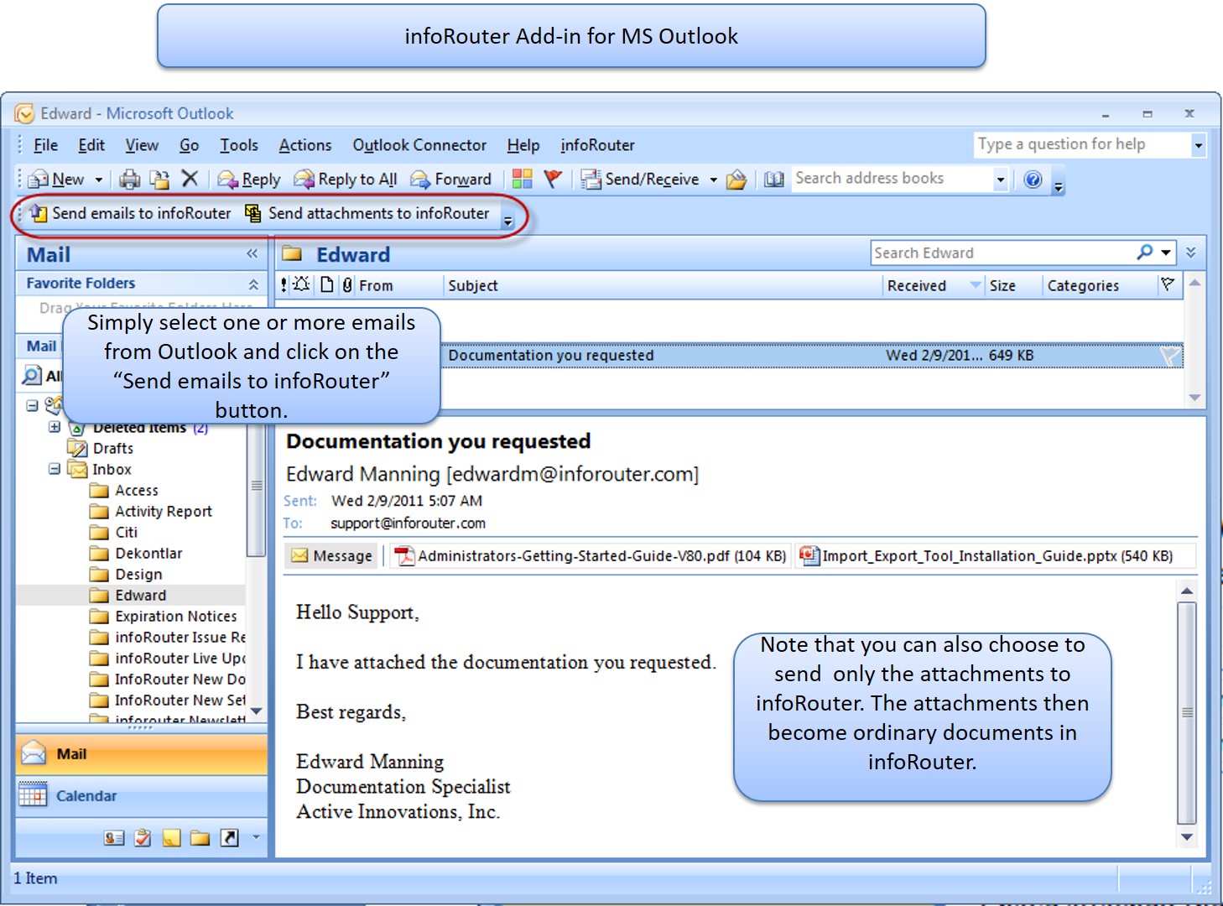Open the New item dropdown arrow
1223x906 pixels.
click(98, 180)
